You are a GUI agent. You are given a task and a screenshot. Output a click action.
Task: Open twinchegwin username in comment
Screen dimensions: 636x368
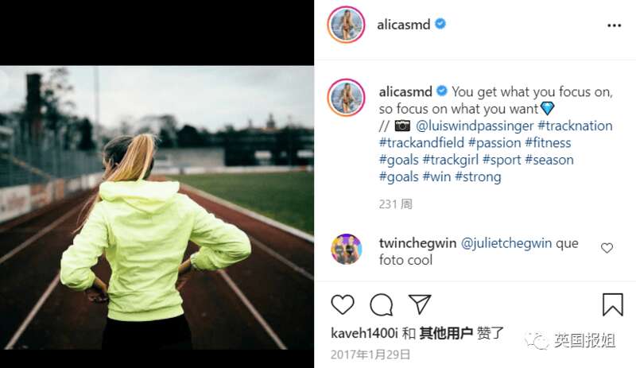tap(418, 243)
